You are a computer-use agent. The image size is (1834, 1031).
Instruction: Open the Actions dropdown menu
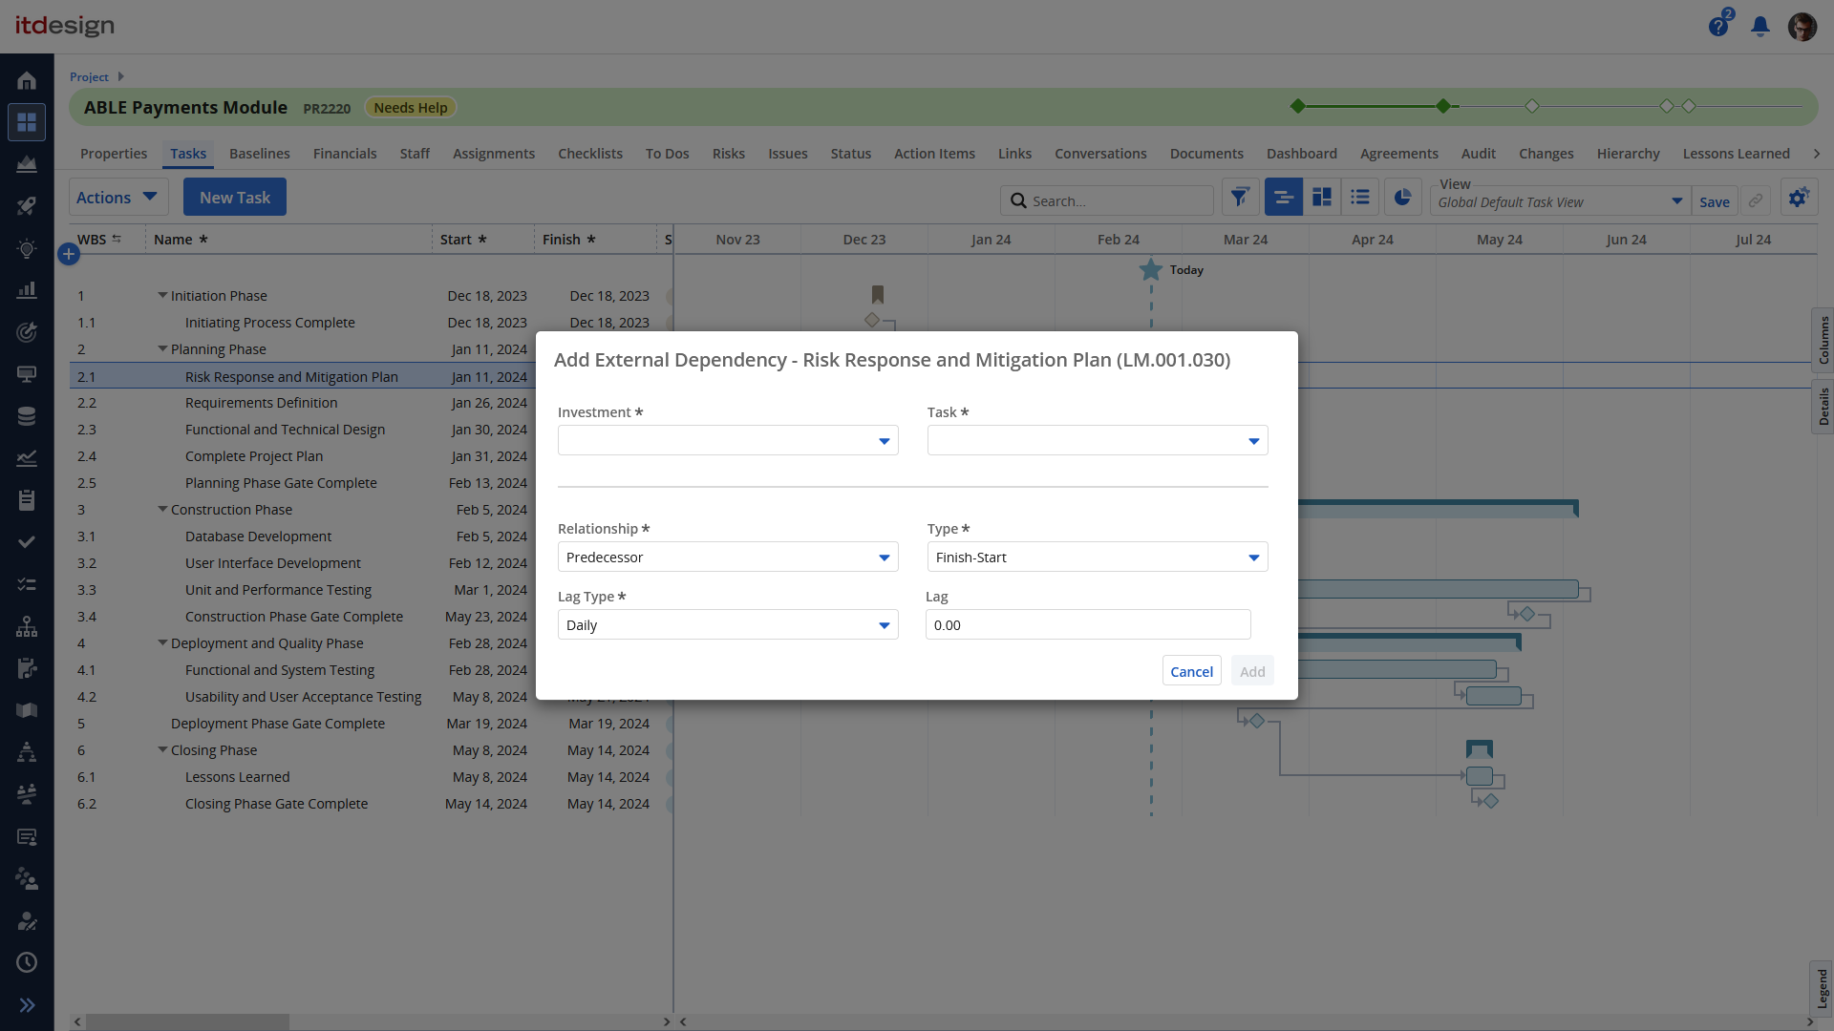[x=118, y=197]
